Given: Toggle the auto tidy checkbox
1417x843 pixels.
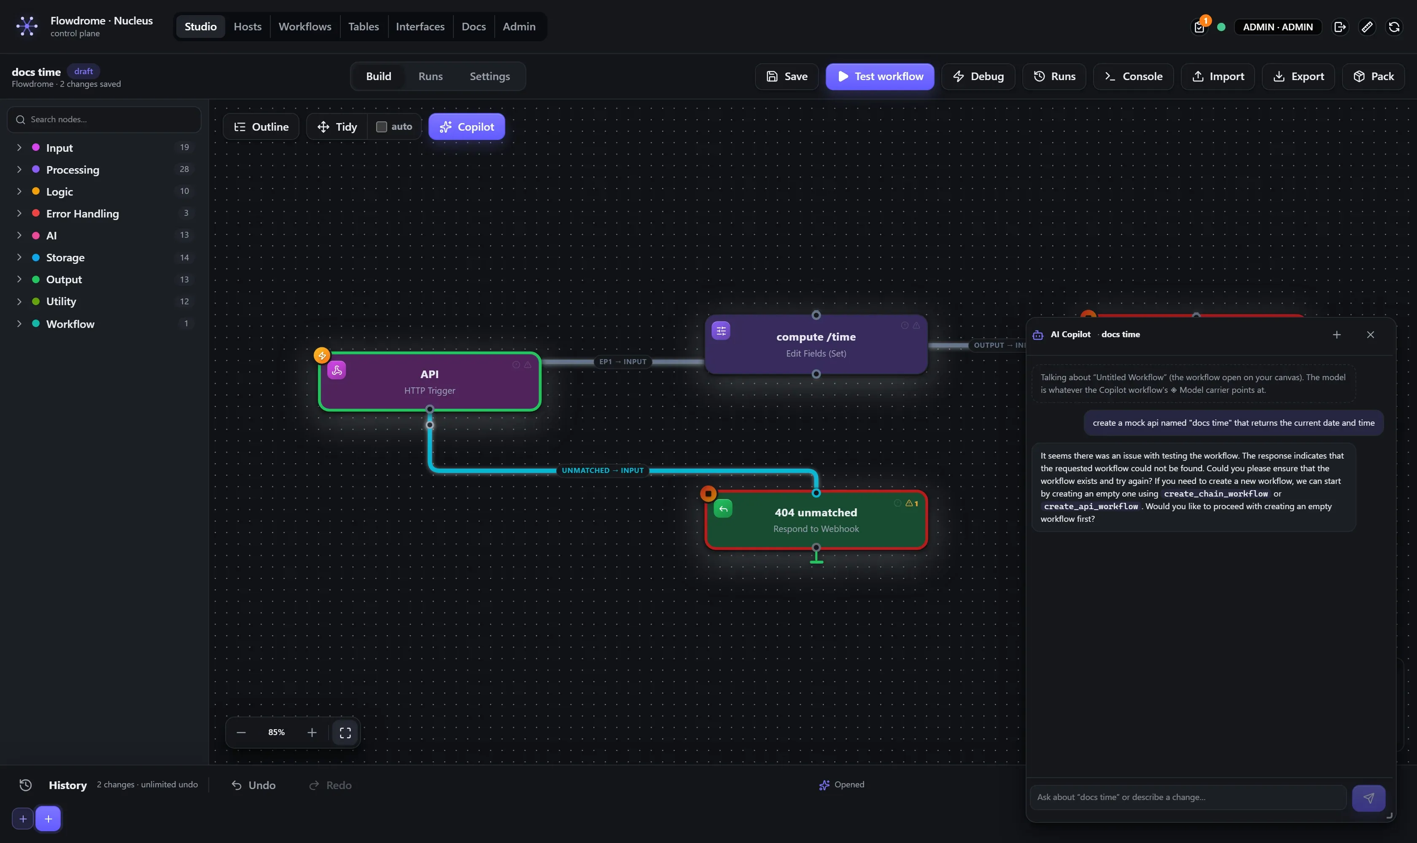Looking at the screenshot, I should [x=381, y=127].
